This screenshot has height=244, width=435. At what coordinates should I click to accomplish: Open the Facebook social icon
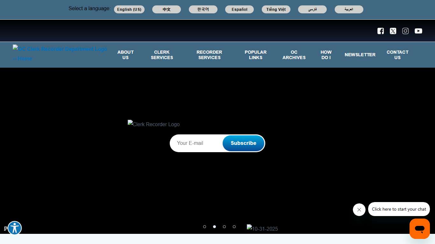(381, 31)
